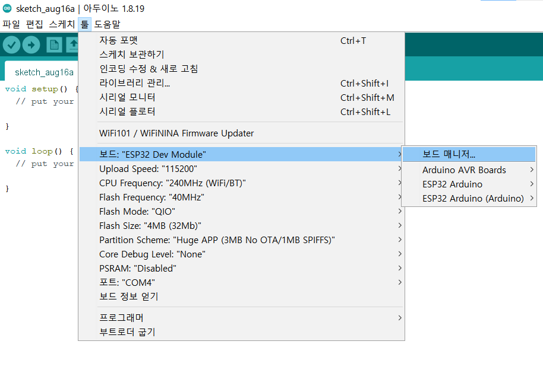543x373 pixels.
Task: Open 보드 매니저... in the submenu
Action: pos(469,154)
